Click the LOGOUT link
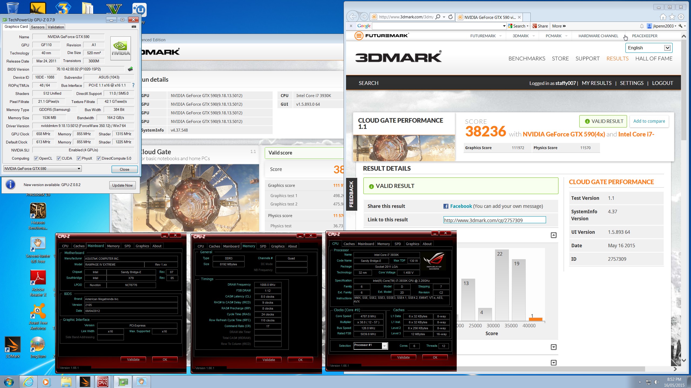Viewport: 691px width, 388px height. (662, 83)
